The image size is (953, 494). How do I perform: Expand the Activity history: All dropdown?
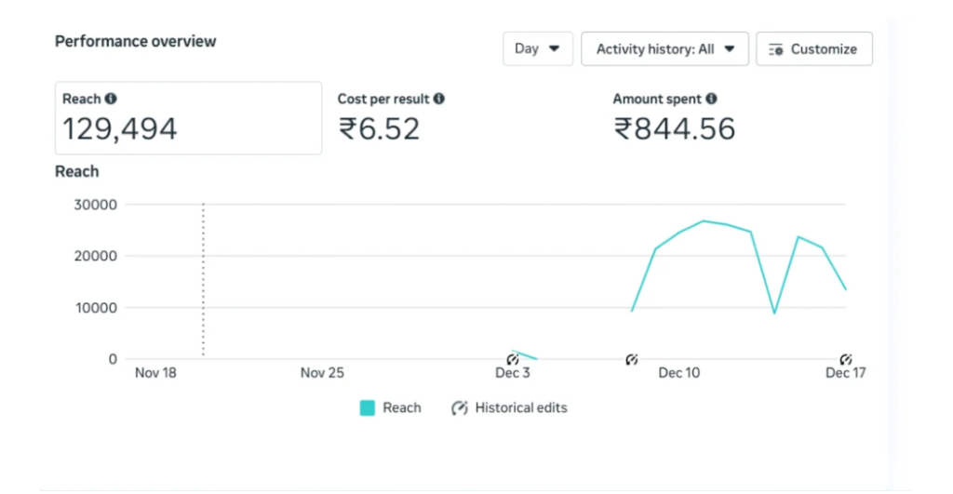click(664, 49)
